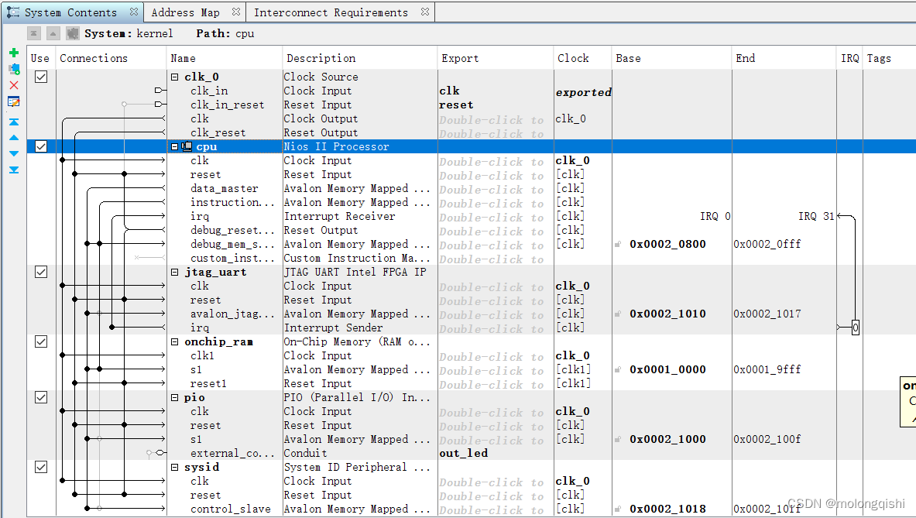Click the open connection node on clk_in_reset line
Image resolution: width=916 pixels, height=518 pixels.
pyautogui.click(x=124, y=104)
